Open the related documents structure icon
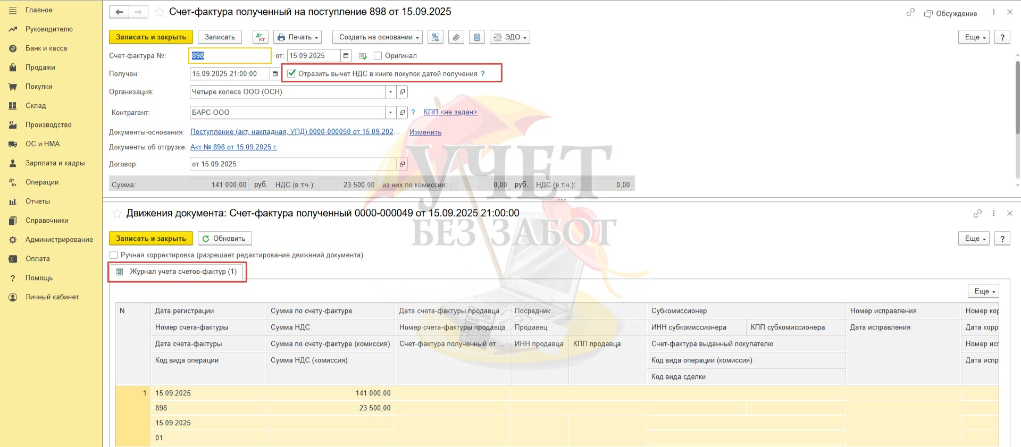 [436, 37]
